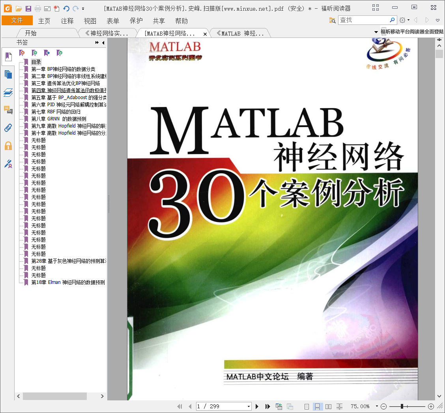Open bookmark 第18章 Elman 神经网络的数据预测
This screenshot has height=413, width=445.
click(x=68, y=282)
